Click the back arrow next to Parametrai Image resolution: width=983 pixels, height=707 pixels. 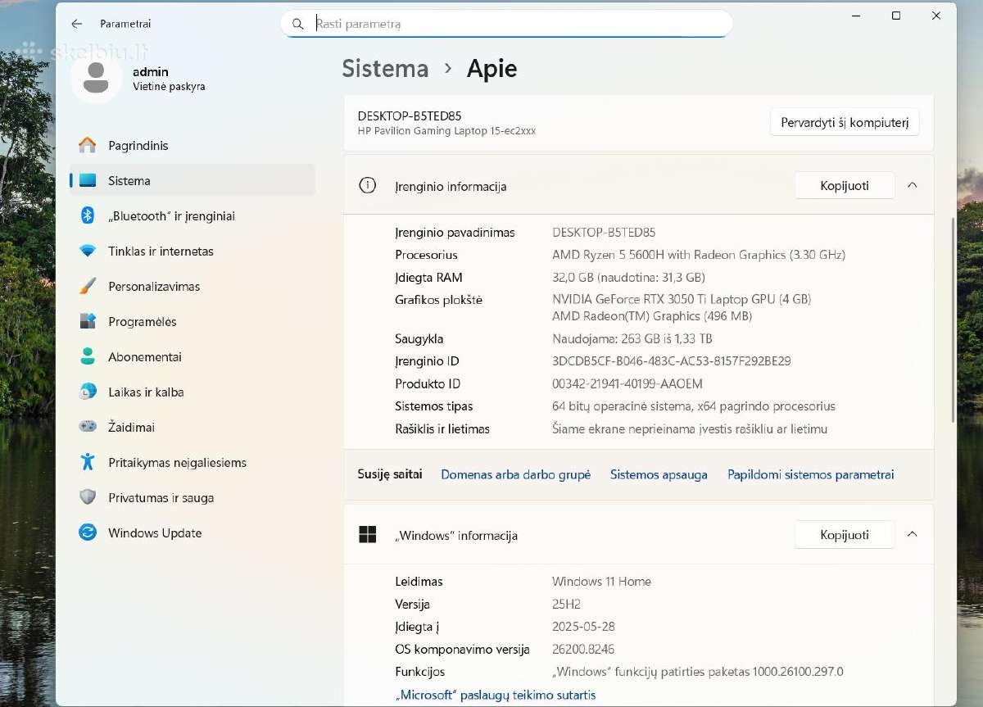76,24
